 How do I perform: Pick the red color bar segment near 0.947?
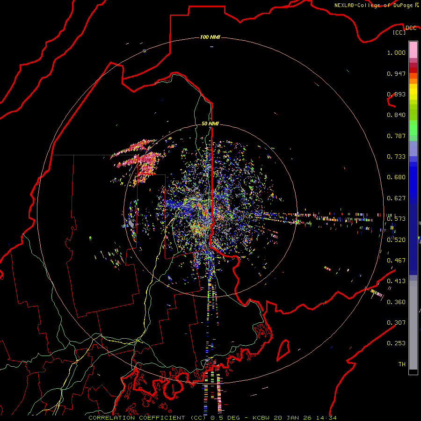point(413,70)
